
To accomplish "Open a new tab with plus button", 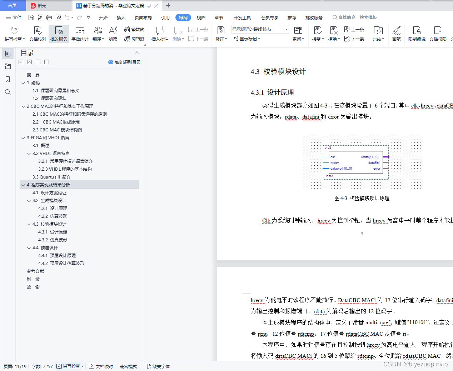I will 168,5.
